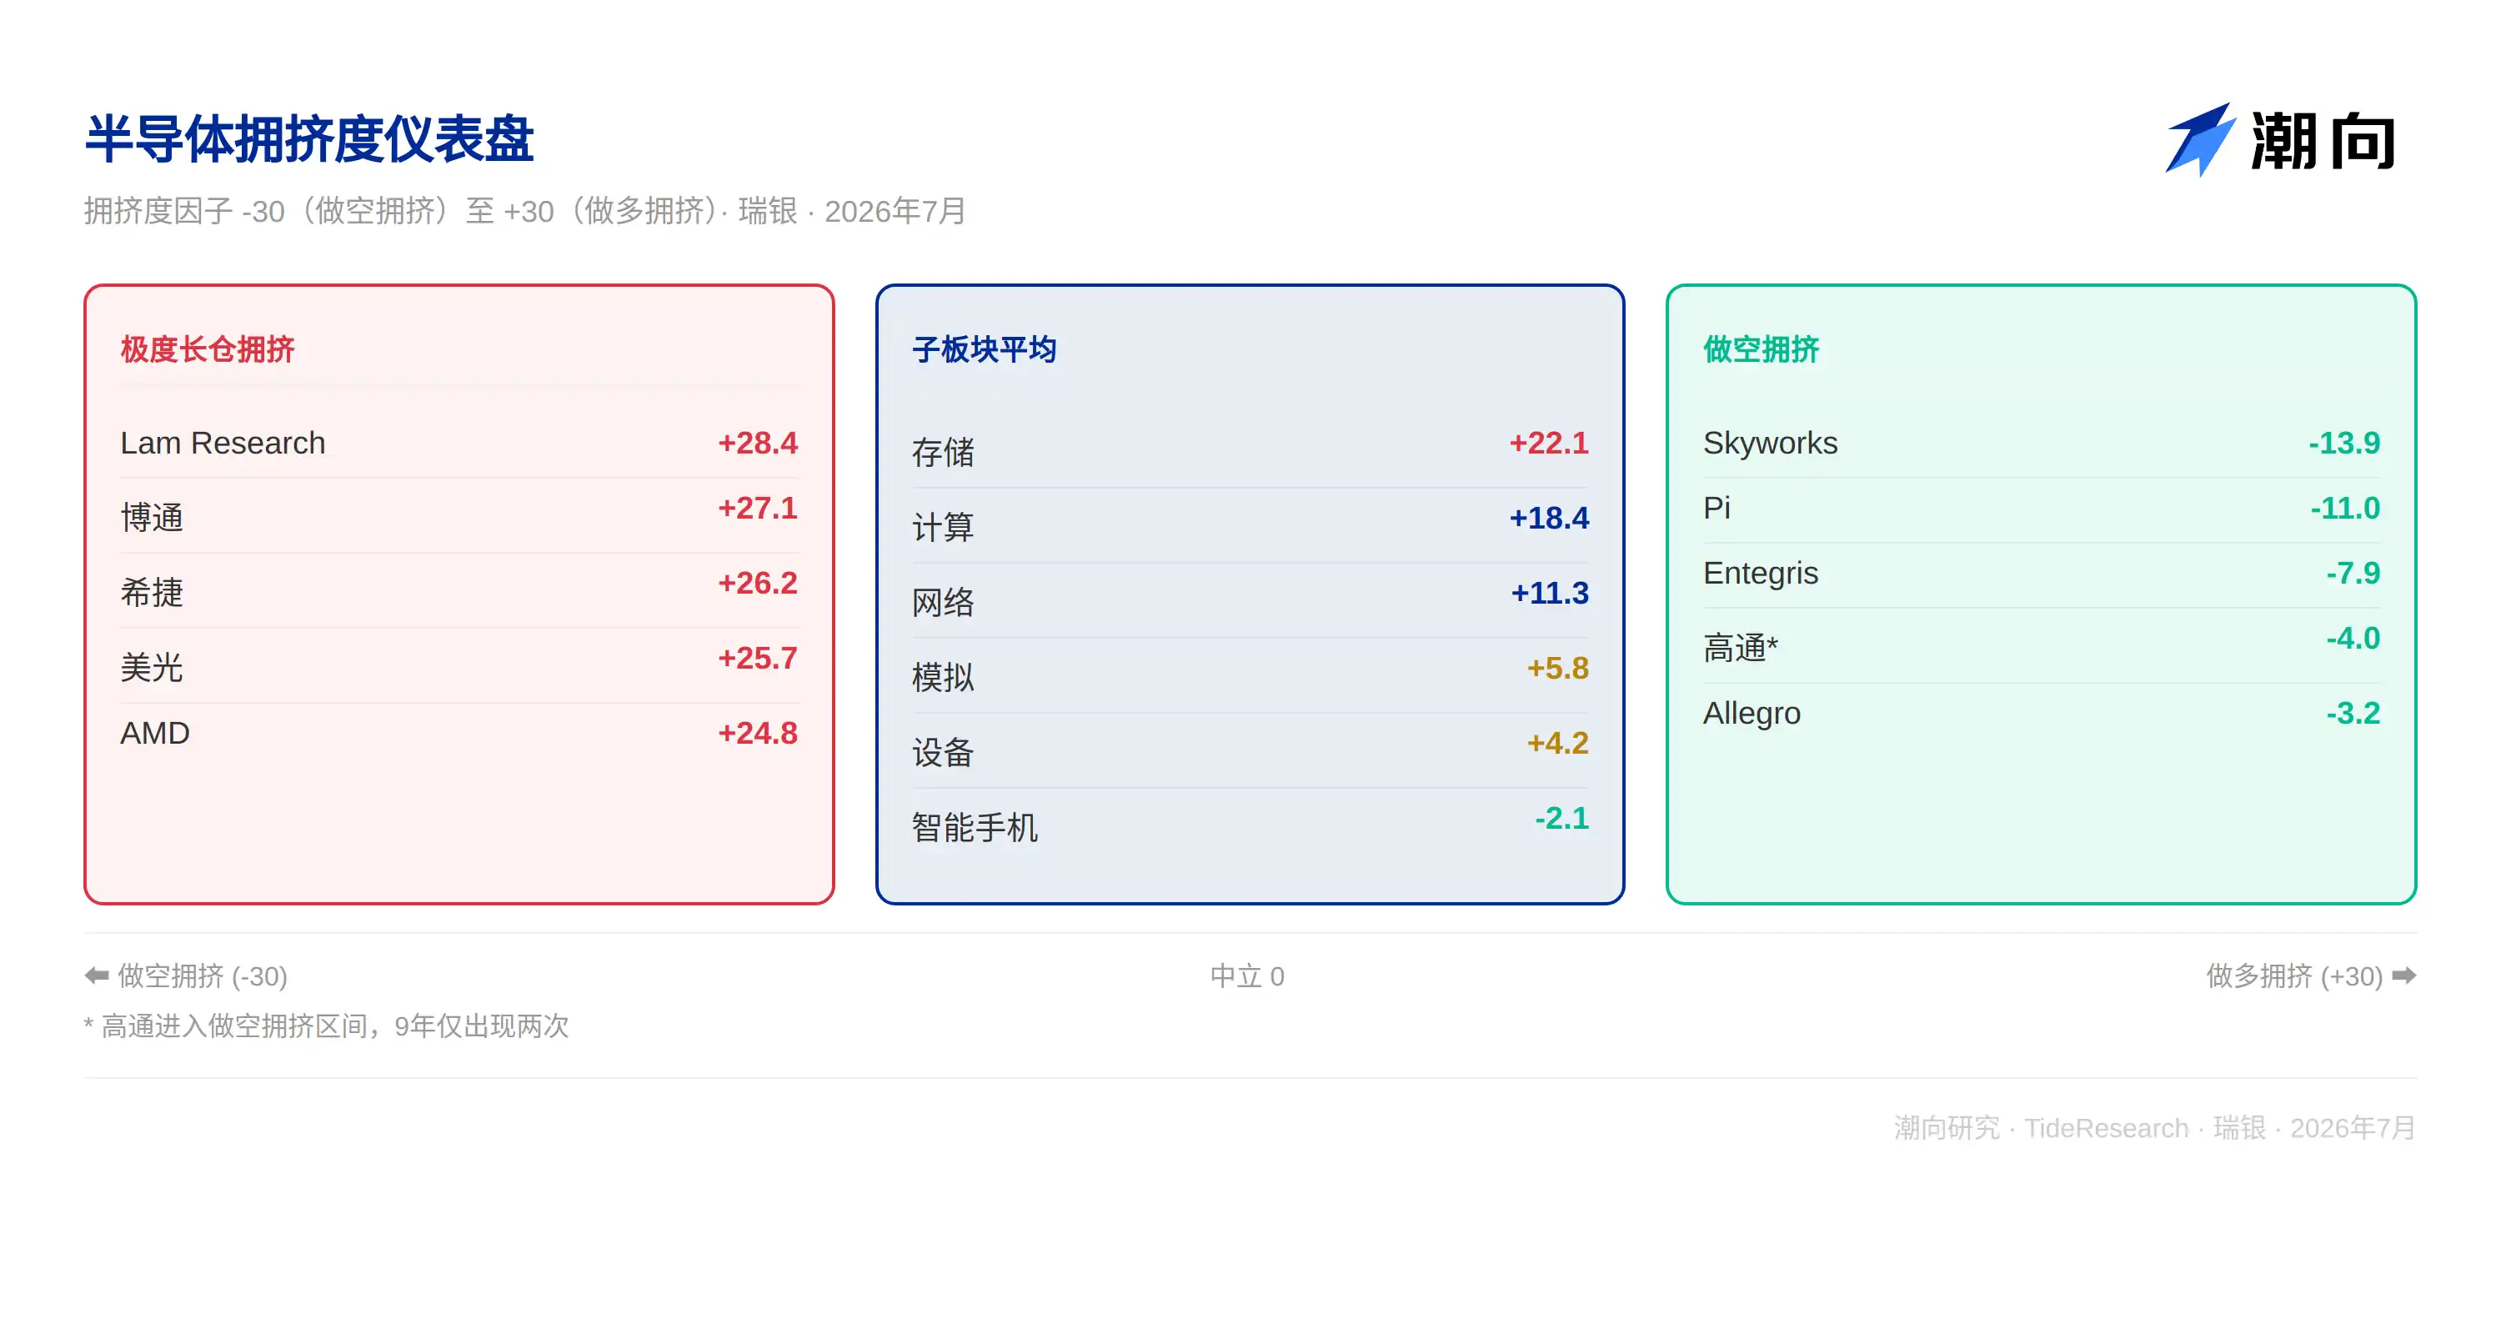The width and height of the screenshot is (2501, 1334).
Task: Click the -2.1 value for 智能手机
Action: 1561,817
